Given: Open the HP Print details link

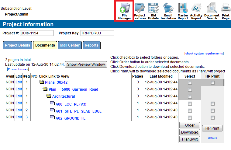Looking at the screenshot, I should coord(212,138).
